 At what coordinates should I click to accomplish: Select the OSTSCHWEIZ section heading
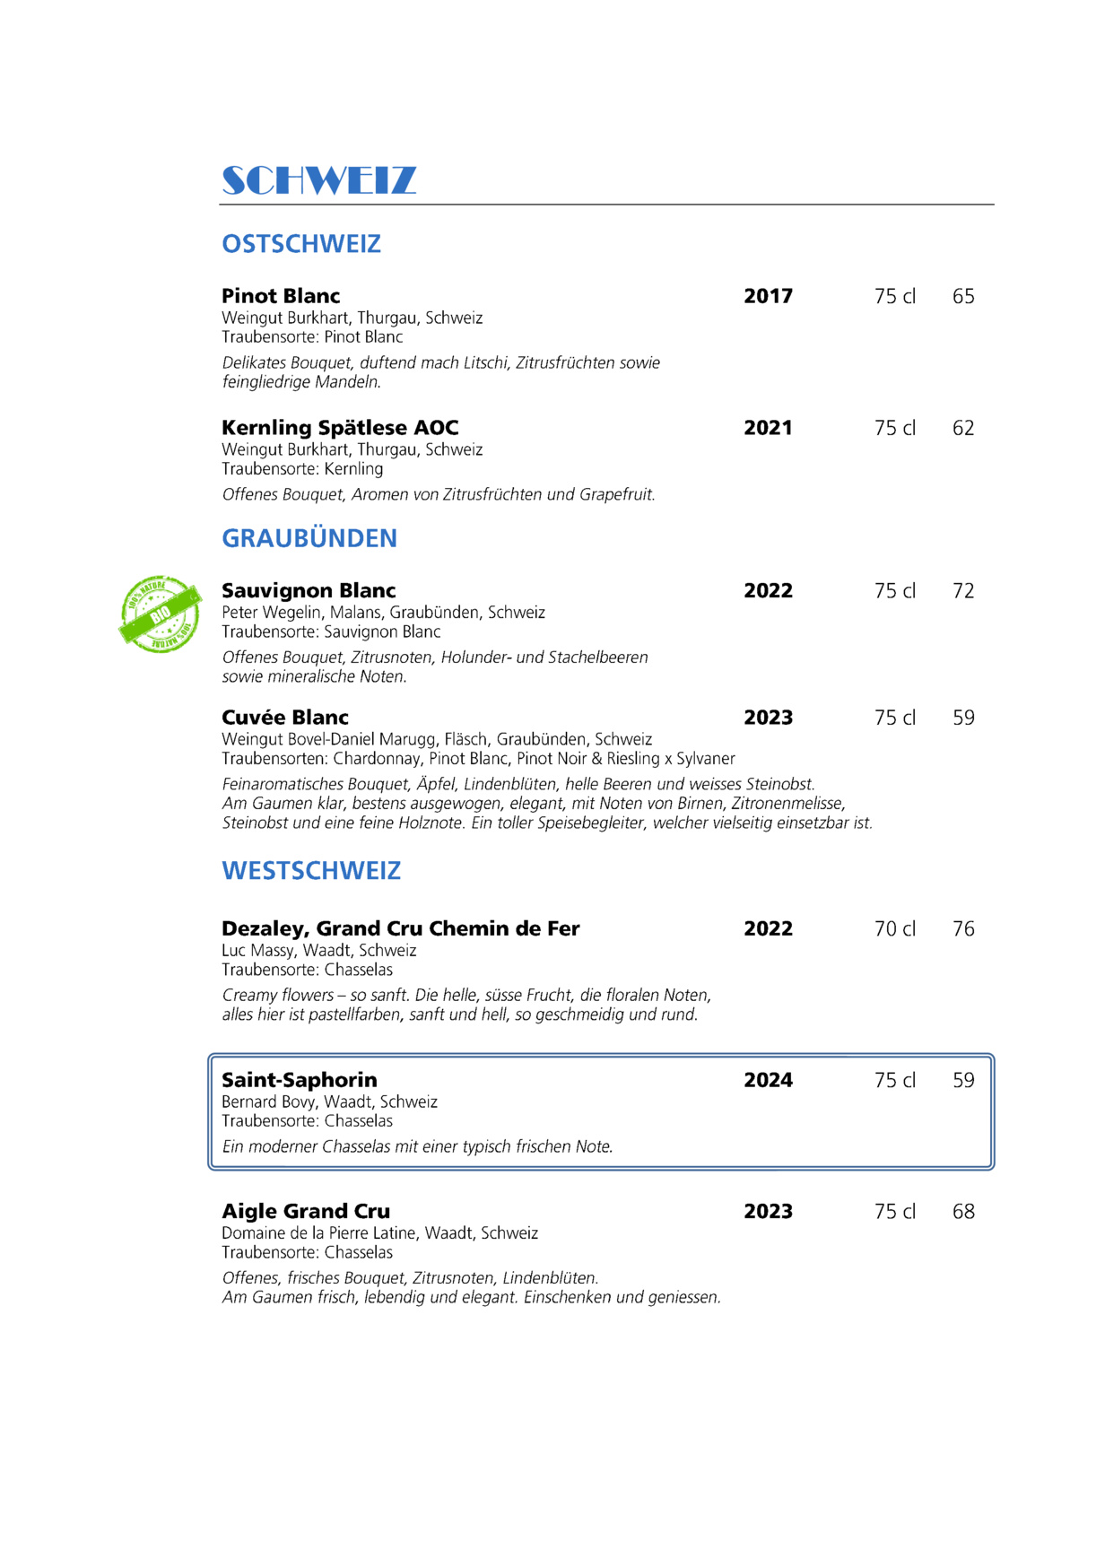pyautogui.click(x=301, y=244)
